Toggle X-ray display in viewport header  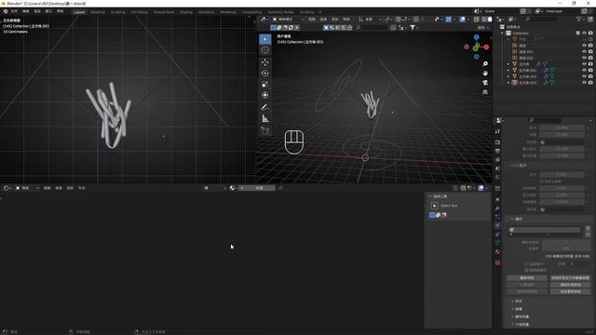click(x=476, y=19)
